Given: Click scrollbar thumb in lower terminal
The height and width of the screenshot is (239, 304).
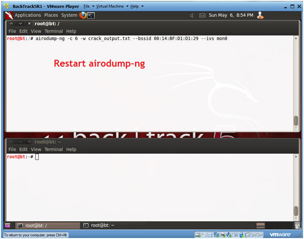Looking at the screenshot, I should click(x=296, y=211).
